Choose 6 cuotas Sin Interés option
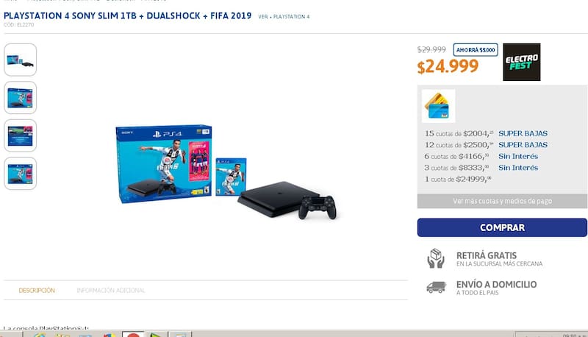 pos(481,157)
